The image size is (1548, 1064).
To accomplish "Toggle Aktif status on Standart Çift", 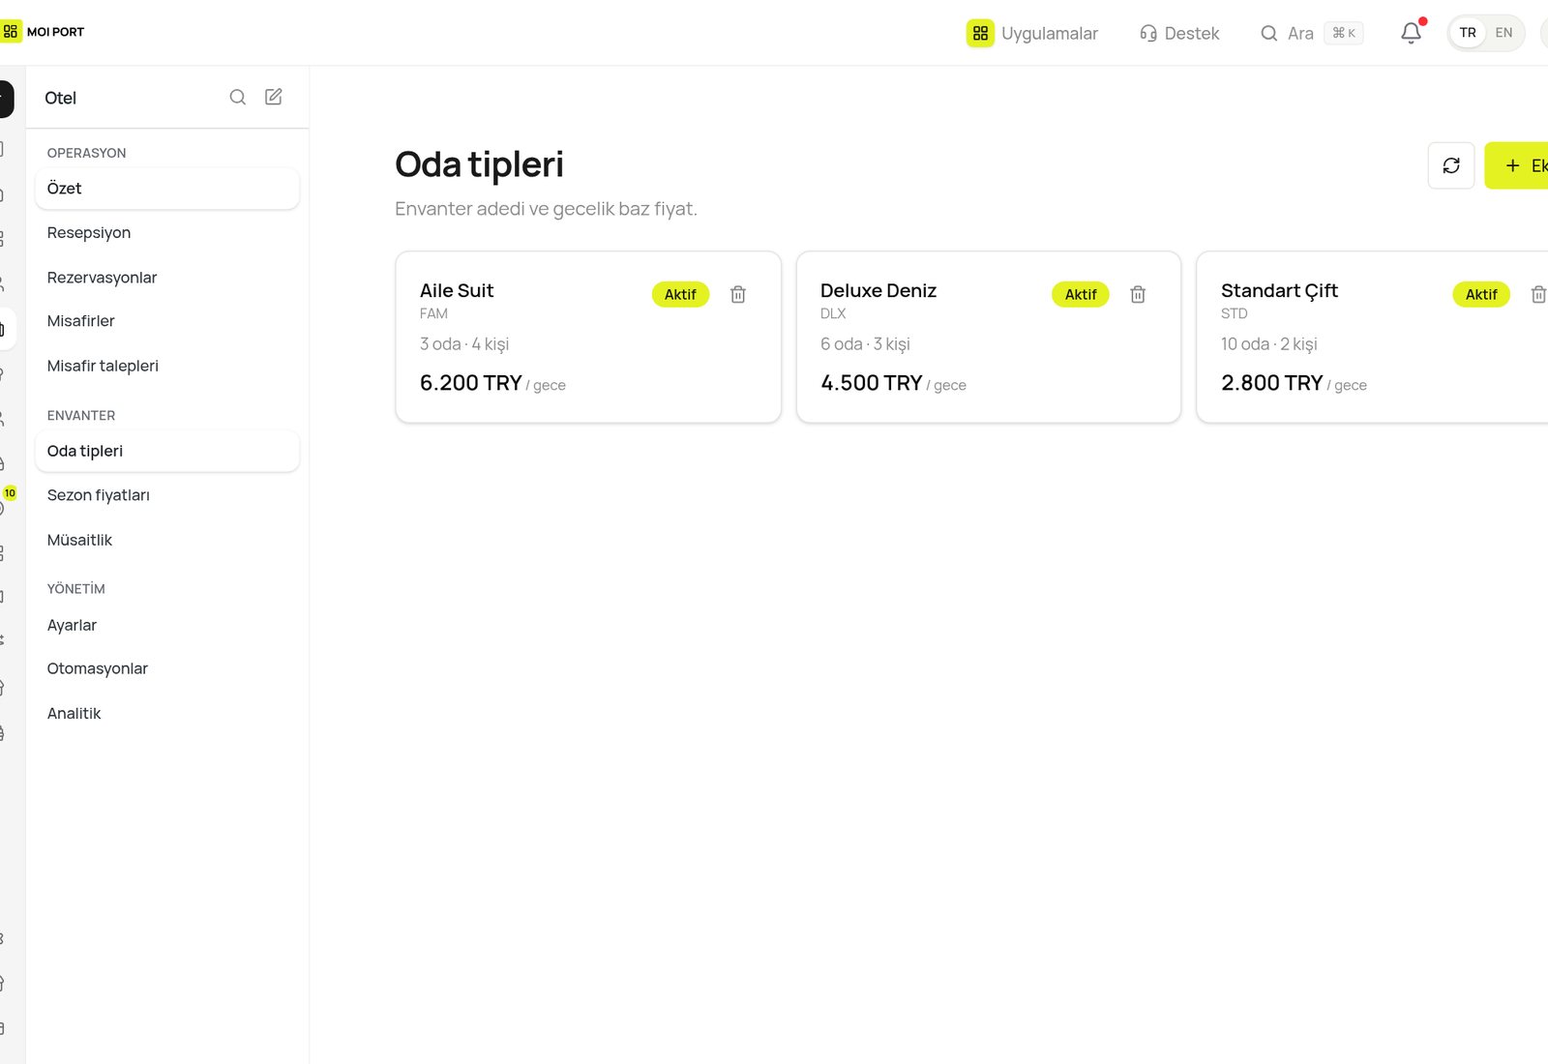I will click(1481, 294).
